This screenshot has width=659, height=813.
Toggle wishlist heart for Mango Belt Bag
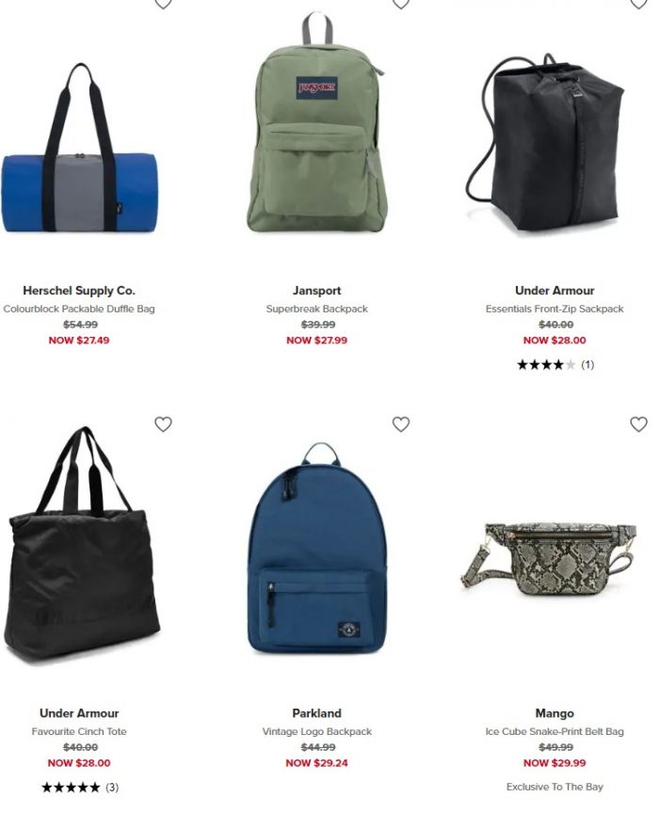[x=638, y=424]
